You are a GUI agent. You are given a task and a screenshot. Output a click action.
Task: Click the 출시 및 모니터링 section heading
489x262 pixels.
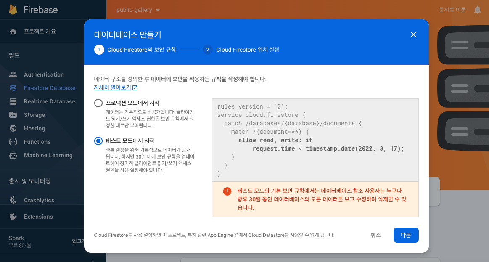[29, 181]
